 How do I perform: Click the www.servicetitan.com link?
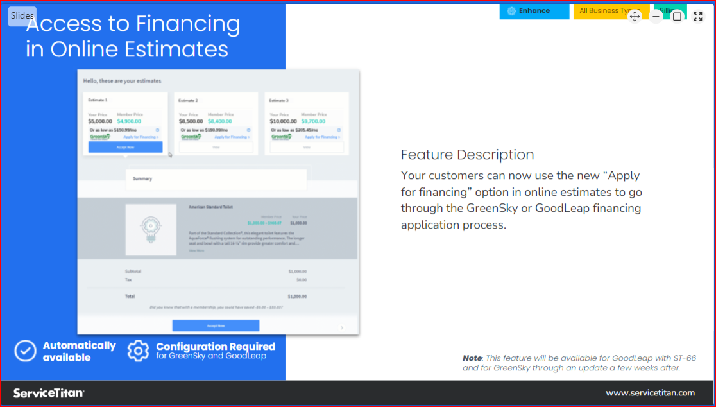(651, 393)
